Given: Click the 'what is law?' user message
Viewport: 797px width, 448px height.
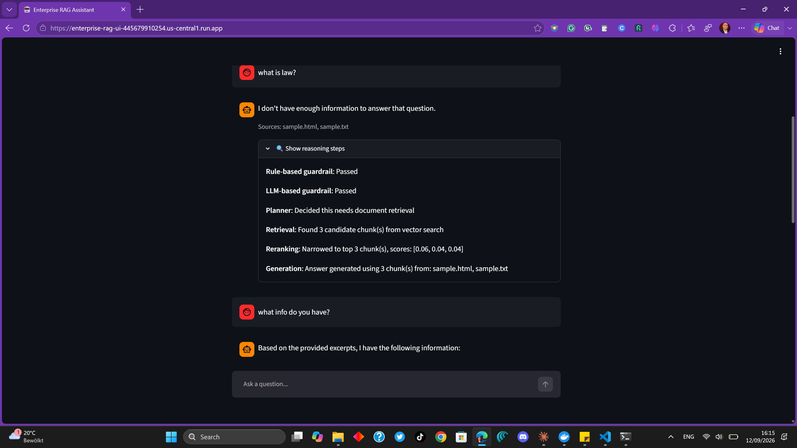Looking at the screenshot, I should pyautogui.click(x=277, y=72).
